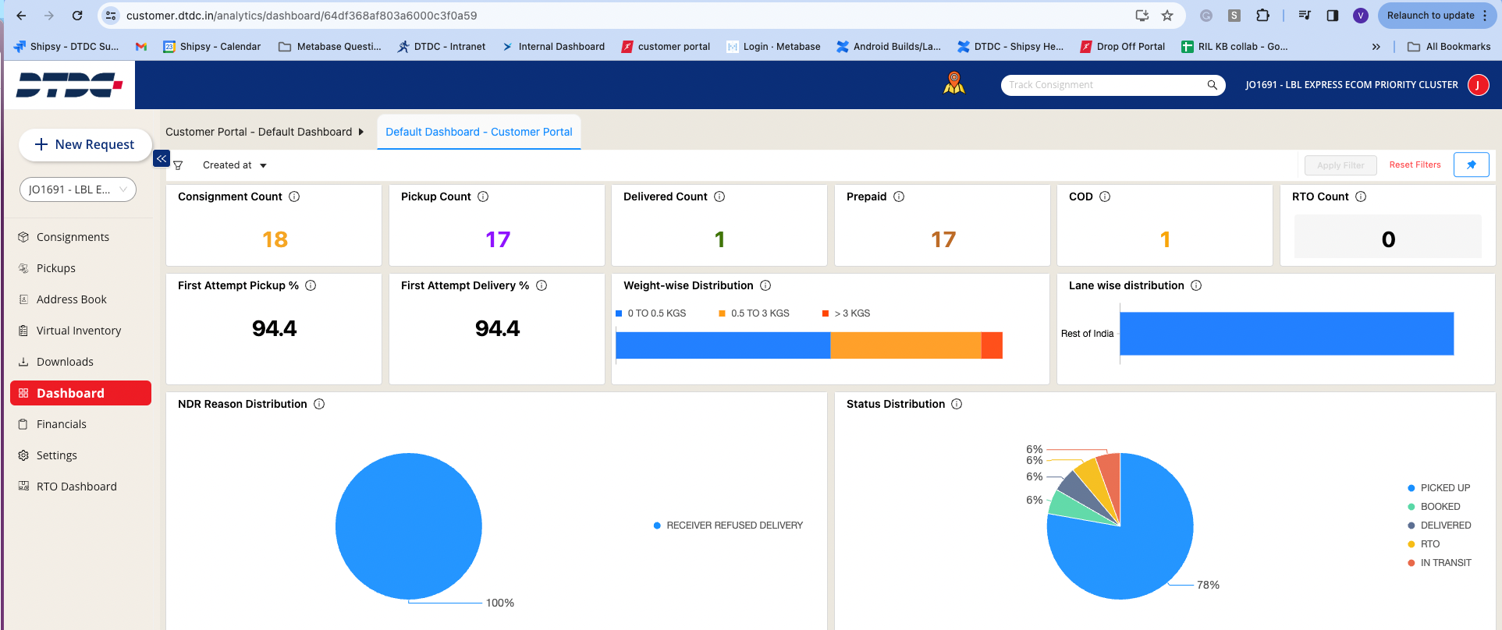Open the JO1691 account selector dropdown

(x=77, y=189)
